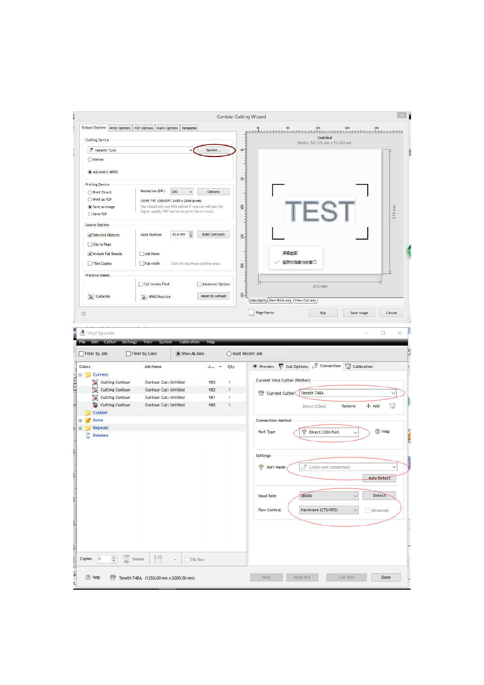Click the Delete trash can icon
This screenshot has width=484, height=685.
click(x=126, y=559)
